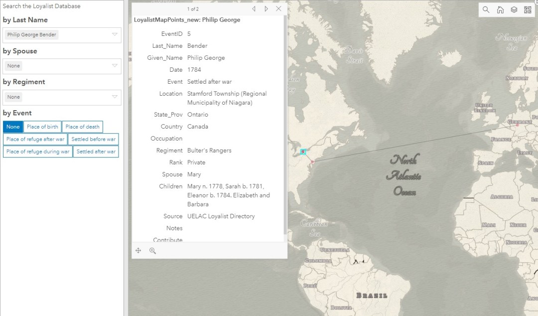Open the map search tool
Image resolution: width=538 pixels, height=316 pixels.
pyautogui.click(x=486, y=10)
